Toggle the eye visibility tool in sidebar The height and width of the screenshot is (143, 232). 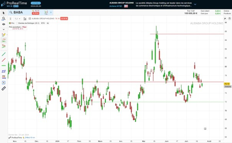point(3,24)
